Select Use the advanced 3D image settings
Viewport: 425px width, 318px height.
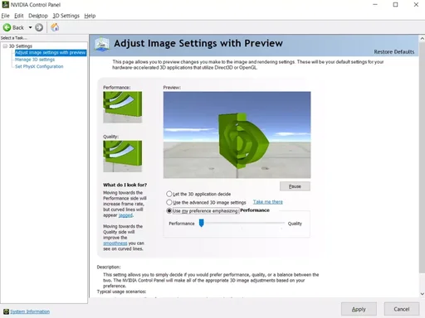tap(206, 202)
